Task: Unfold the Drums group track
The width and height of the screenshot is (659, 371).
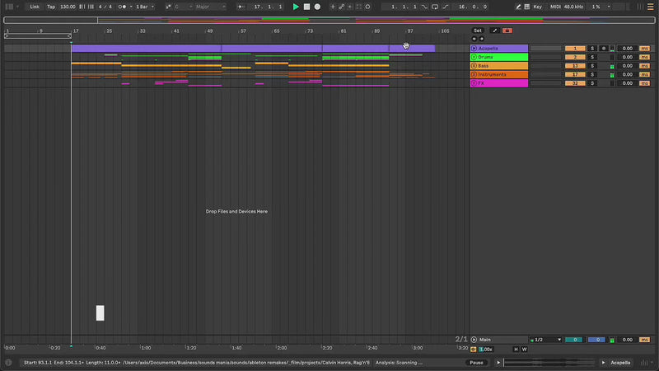Action: click(x=474, y=57)
